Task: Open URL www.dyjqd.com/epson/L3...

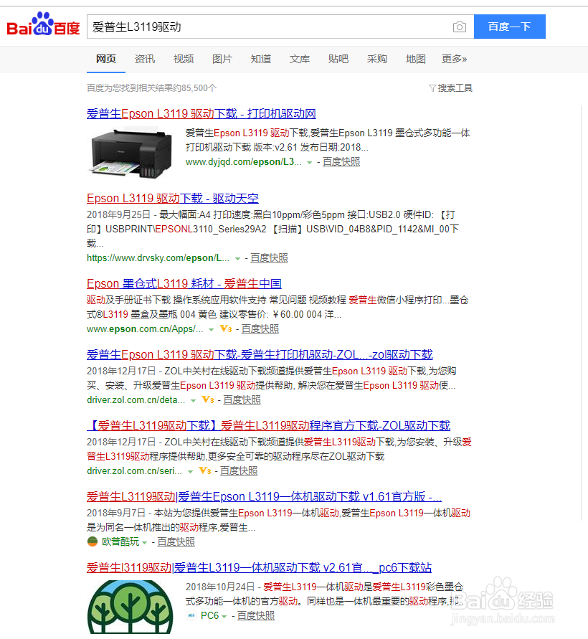Action: (244, 162)
